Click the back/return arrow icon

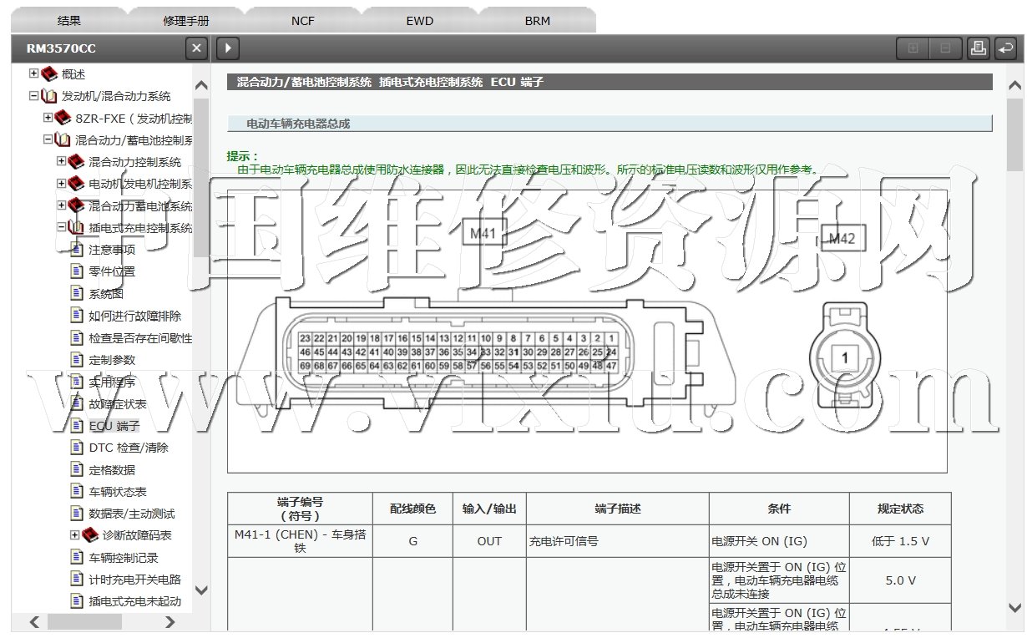pos(1006,48)
